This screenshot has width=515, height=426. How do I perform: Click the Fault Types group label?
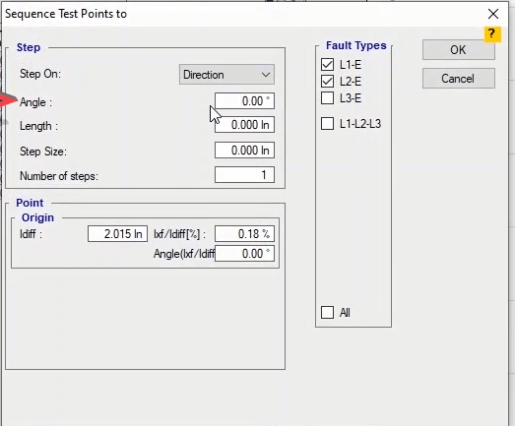click(x=356, y=45)
